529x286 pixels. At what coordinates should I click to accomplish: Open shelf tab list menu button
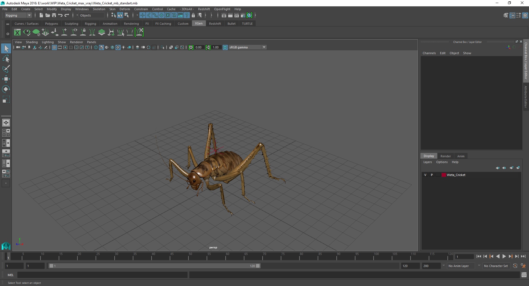coord(8,24)
